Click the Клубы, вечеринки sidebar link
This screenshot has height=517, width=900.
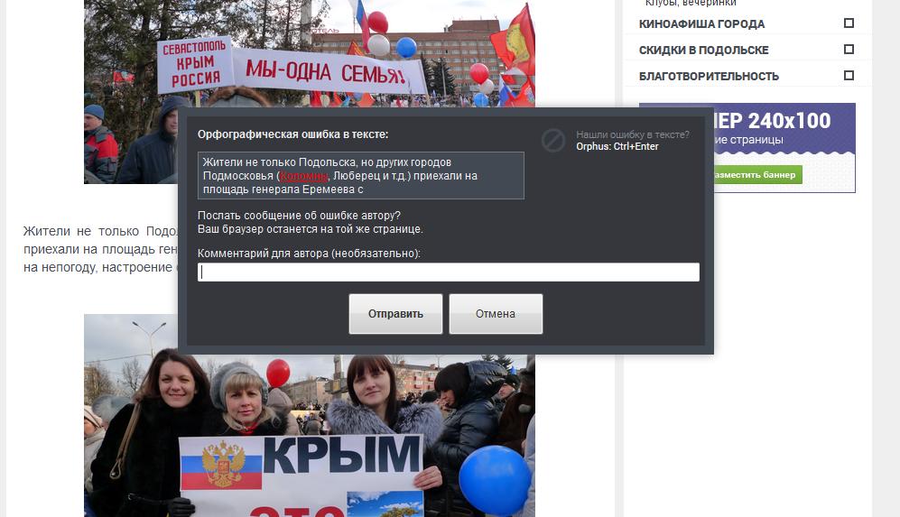[x=691, y=3]
